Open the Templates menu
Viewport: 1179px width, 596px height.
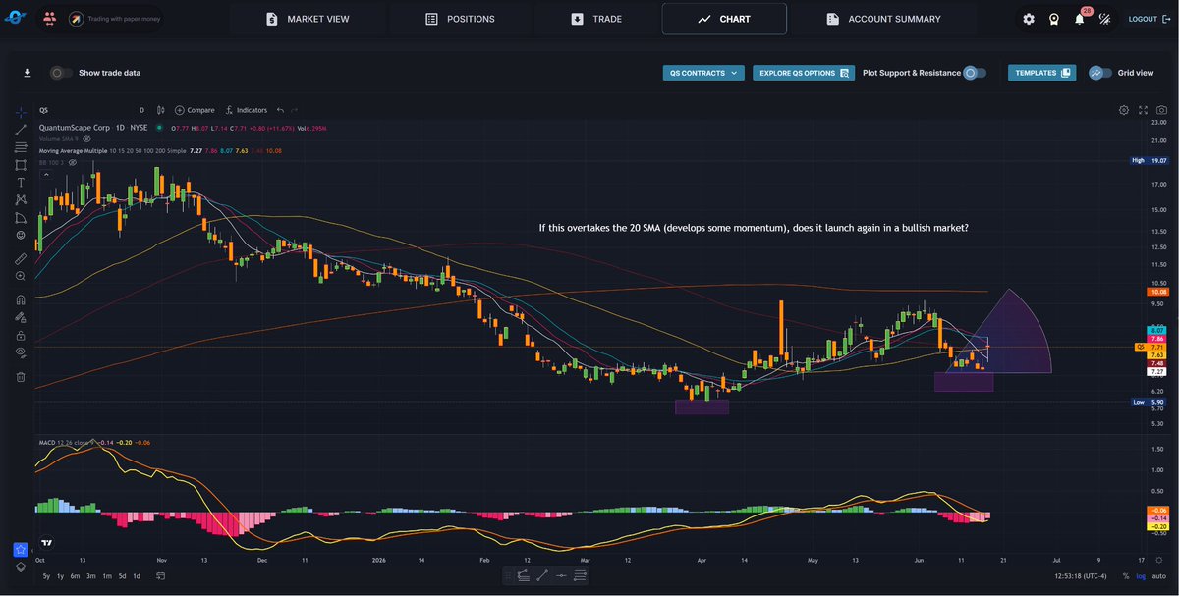point(1041,73)
